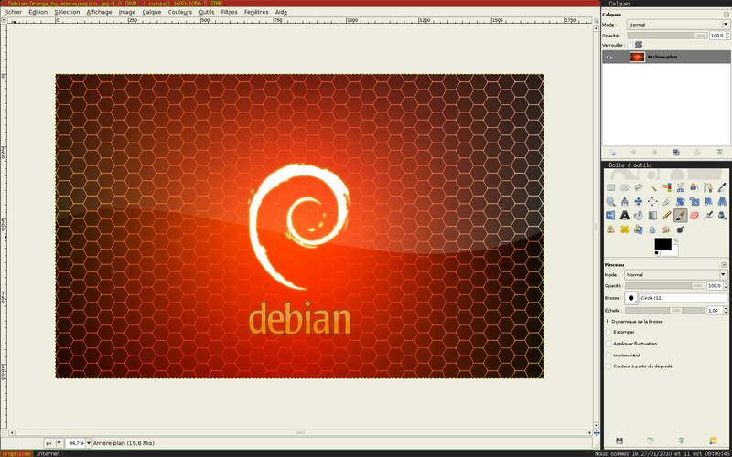Select the Scissors Select tool
732x457 pixels.
(680, 187)
